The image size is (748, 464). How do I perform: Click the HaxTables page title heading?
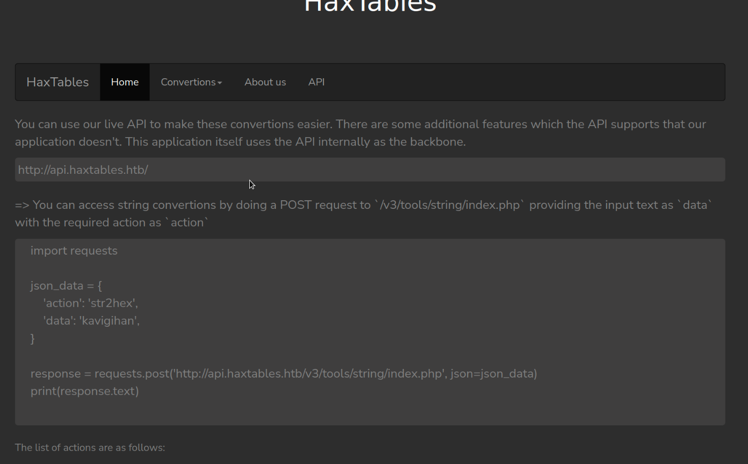(x=370, y=6)
